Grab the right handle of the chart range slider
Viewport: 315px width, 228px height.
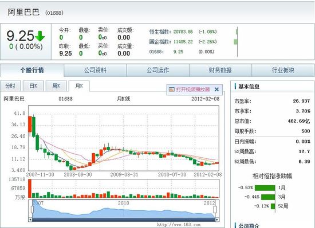click(215, 209)
